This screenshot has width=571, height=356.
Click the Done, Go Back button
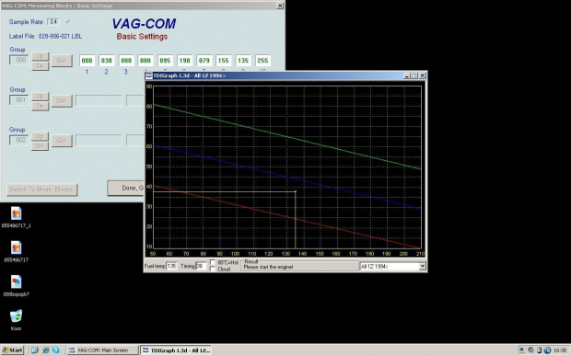126,188
